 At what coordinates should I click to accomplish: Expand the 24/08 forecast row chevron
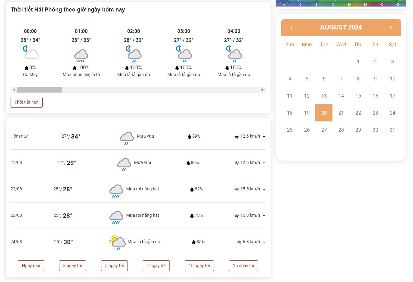264,242
